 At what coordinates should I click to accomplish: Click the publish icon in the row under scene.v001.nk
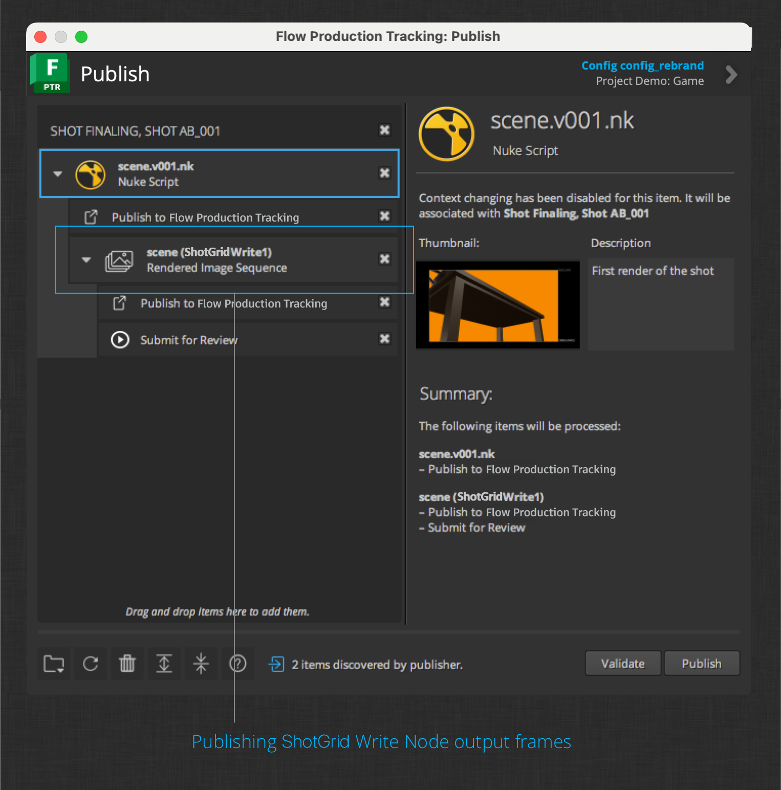pos(91,217)
